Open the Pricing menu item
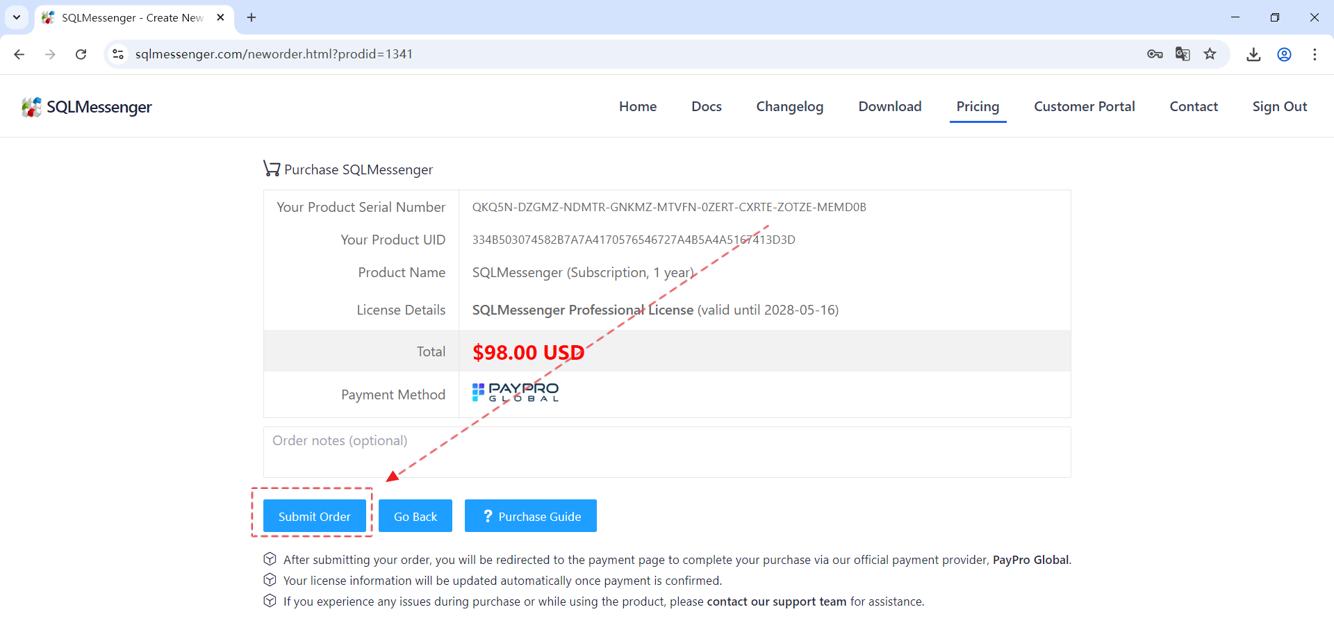This screenshot has height=623, width=1334. click(x=978, y=106)
